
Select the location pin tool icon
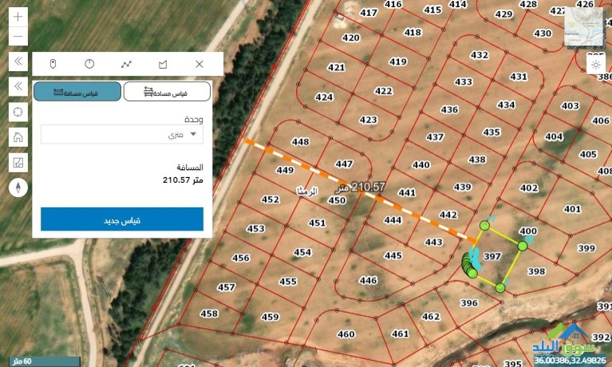pyautogui.click(x=53, y=64)
